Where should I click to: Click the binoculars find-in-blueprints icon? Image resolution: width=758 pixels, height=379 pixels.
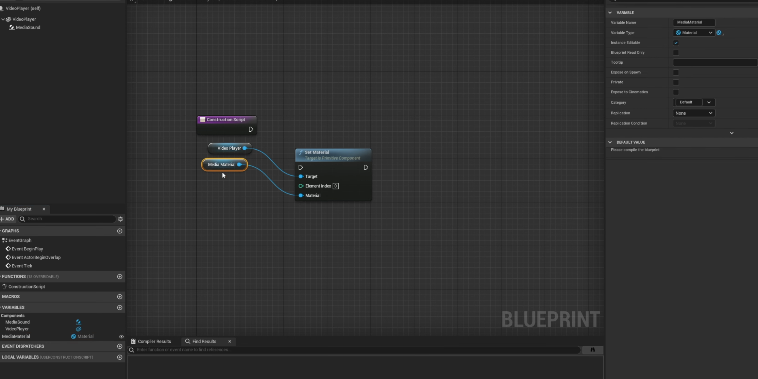coord(592,350)
